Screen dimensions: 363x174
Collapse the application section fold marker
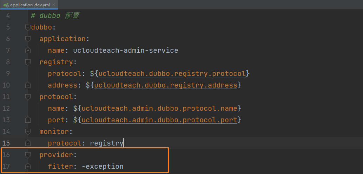28,39
